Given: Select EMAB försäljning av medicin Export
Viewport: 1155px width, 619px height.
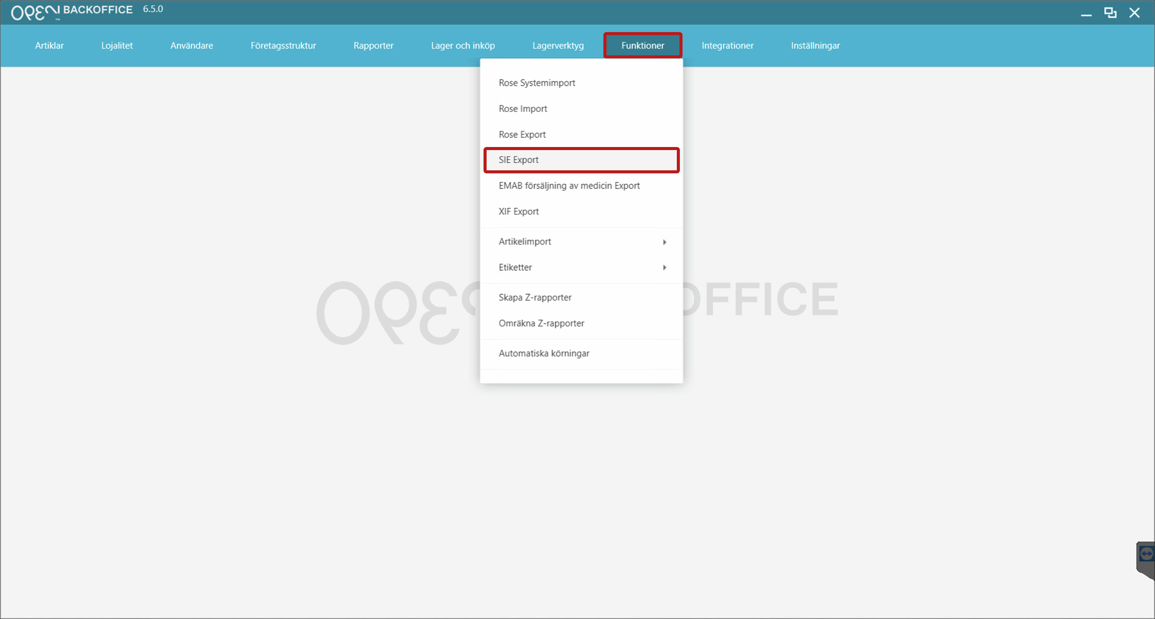Looking at the screenshot, I should pos(581,186).
